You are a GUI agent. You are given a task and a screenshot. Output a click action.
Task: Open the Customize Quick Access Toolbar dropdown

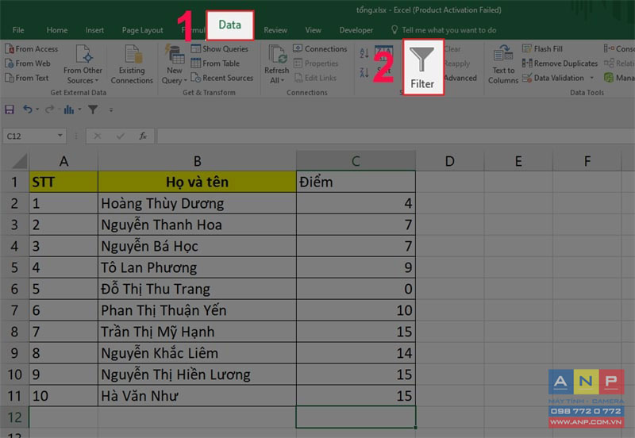(x=110, y=109)
